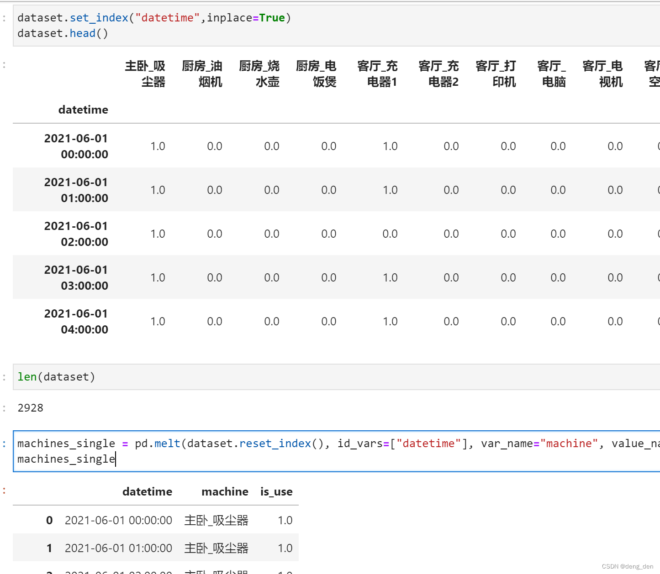
Task: Click row index 0 in melted table
Action: pyautogui.click(x=49, y=520)
